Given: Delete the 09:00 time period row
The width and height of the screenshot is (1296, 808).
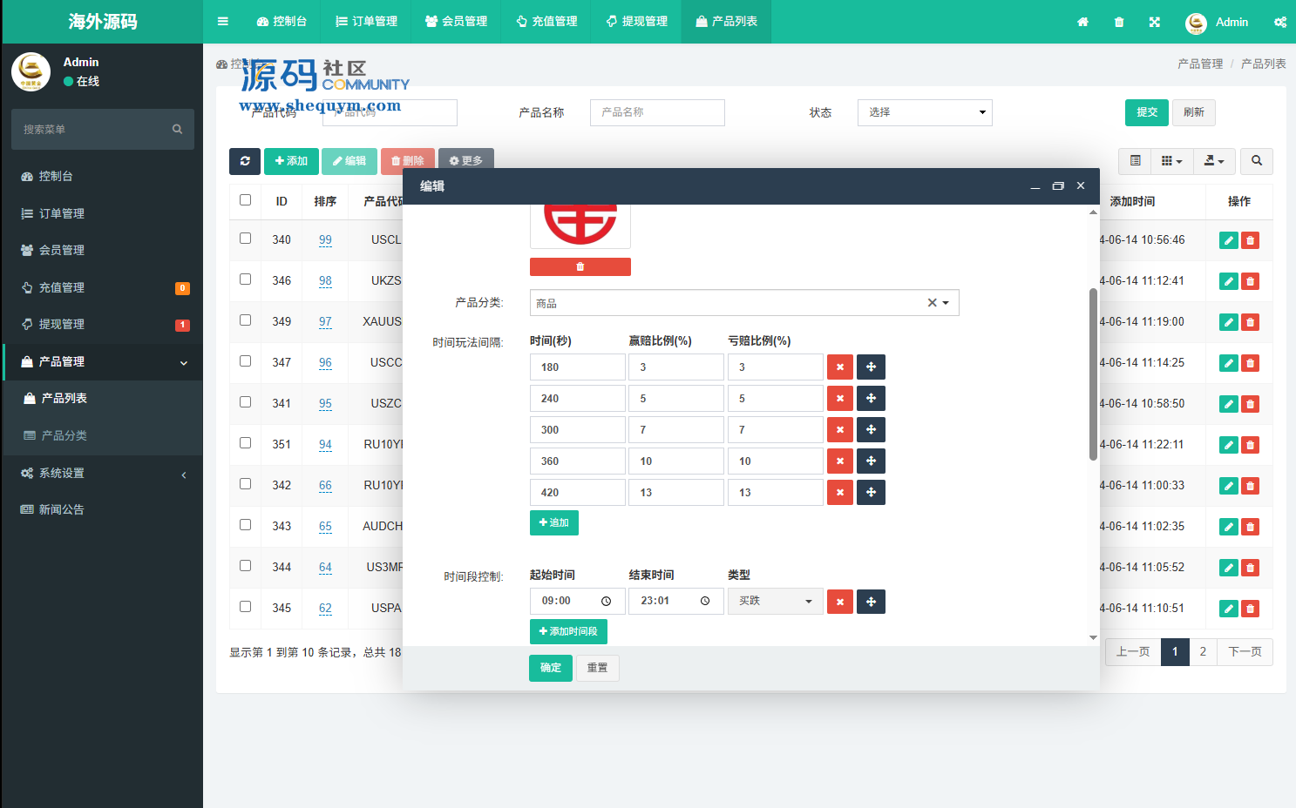Looking at the screenshot, I should [x=839, y=602].
